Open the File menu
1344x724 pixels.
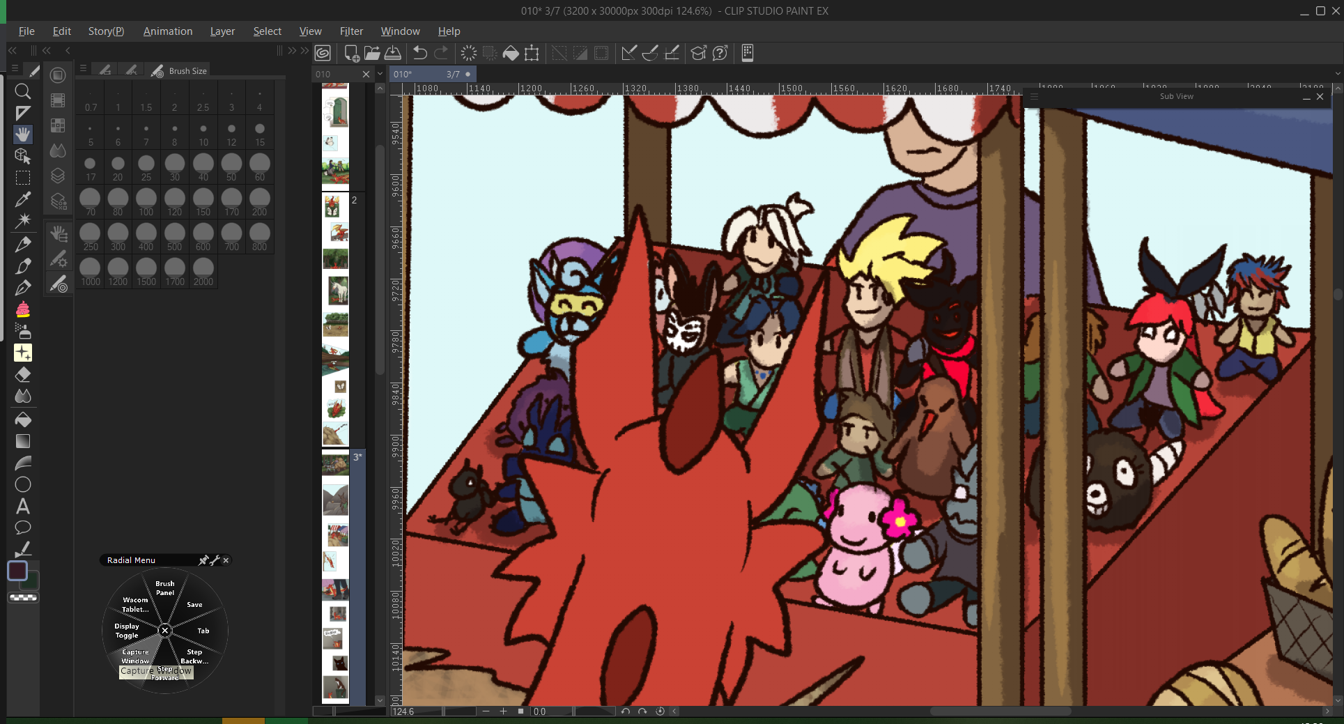point(26,31)
